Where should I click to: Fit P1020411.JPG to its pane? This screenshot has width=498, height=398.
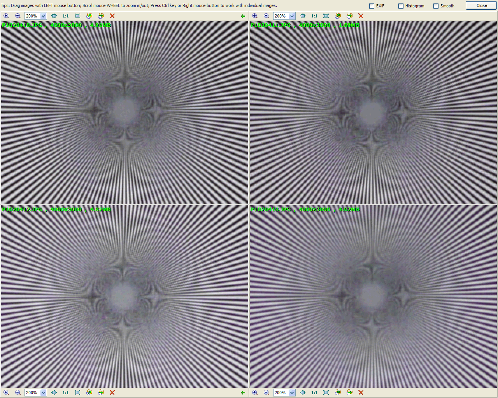(x=326, y=16)
